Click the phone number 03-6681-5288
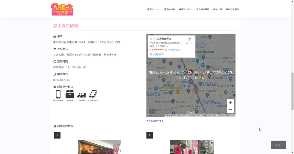The width and height of the screenshot is (294, 154). 61,80
